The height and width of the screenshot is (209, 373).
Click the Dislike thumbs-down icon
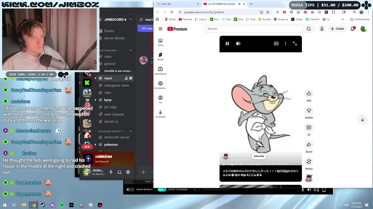309,111
